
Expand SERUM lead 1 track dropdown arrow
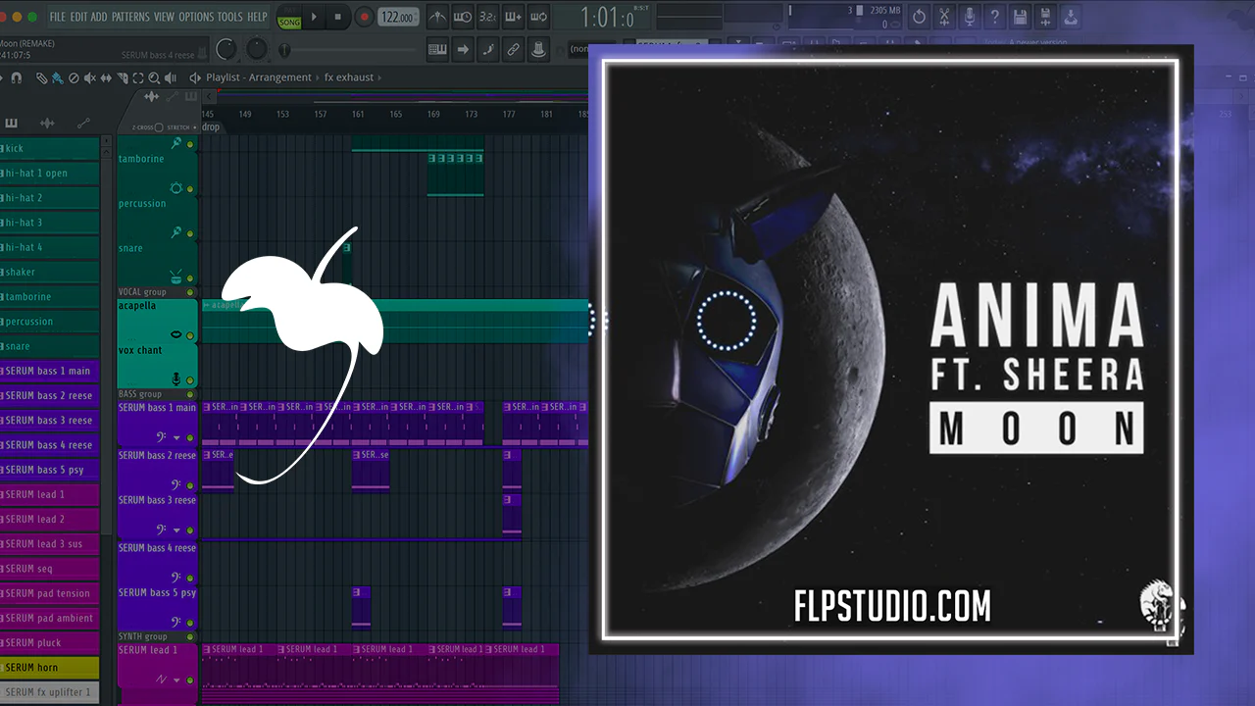[x=177, y=680]
